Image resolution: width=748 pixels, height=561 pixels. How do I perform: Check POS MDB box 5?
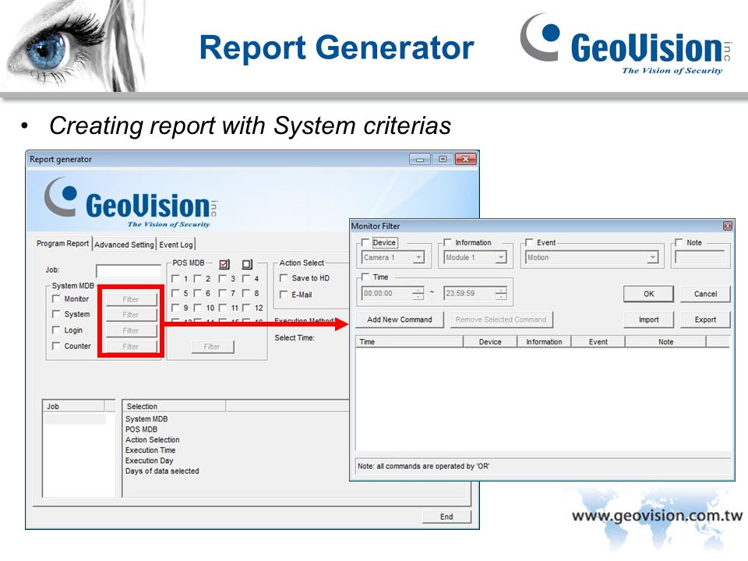(x=175, y=293)
